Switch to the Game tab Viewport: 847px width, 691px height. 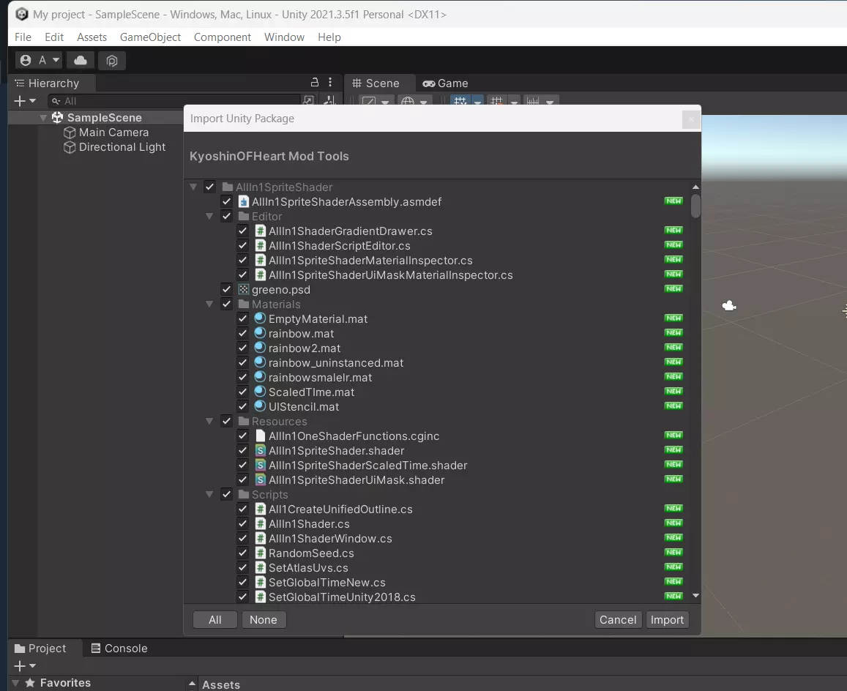pos(445,83)
